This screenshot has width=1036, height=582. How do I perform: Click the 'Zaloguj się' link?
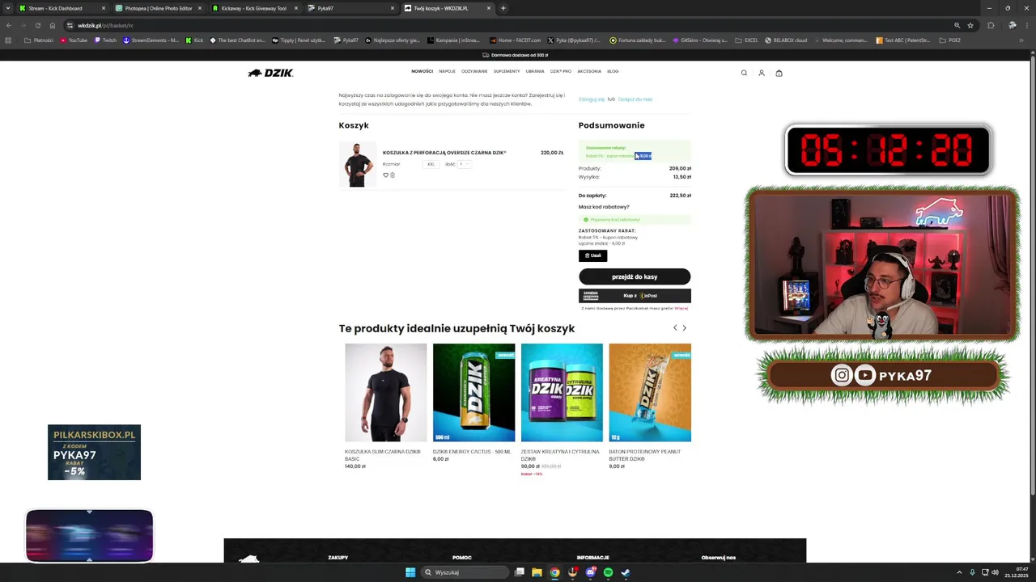click(x=592, y=99)
